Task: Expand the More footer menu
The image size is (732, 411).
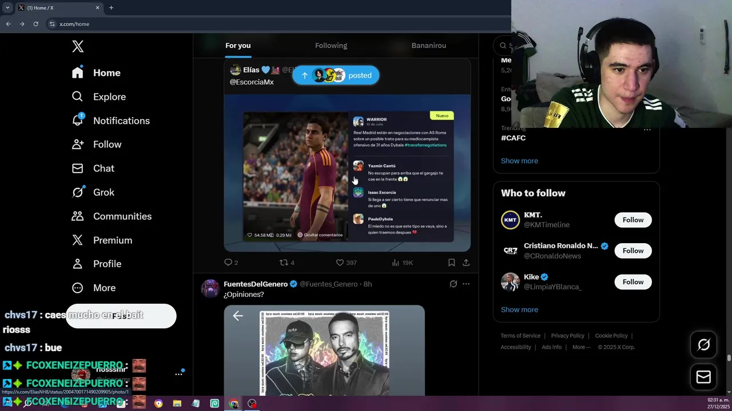Action: (582, 347)
